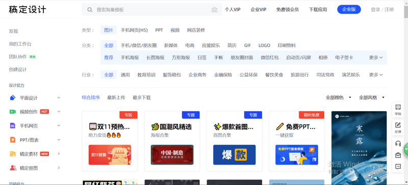Open 团队协作 in sidebar
Viewport: 408px width, 185px height.
(18, 57)
